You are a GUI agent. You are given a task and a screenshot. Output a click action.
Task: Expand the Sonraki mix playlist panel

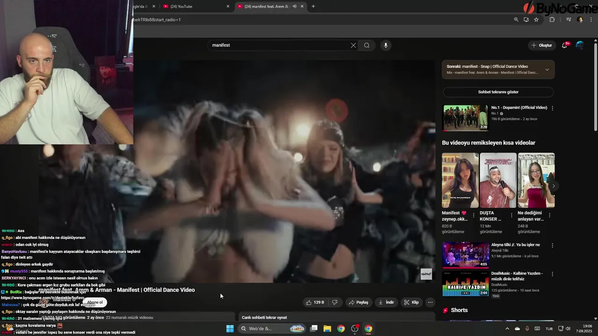547,70
